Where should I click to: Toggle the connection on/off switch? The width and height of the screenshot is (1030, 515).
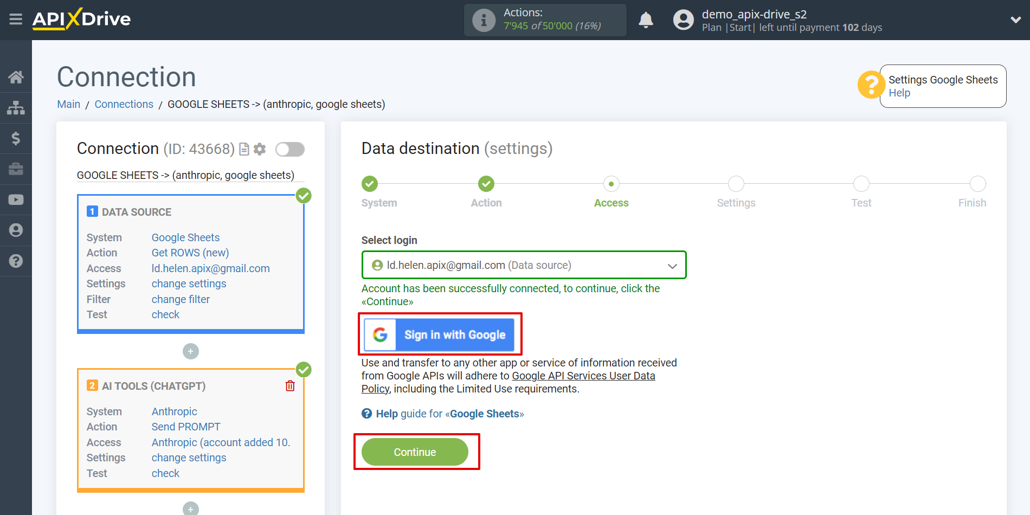pyautogui.click(x=290, y=149)
